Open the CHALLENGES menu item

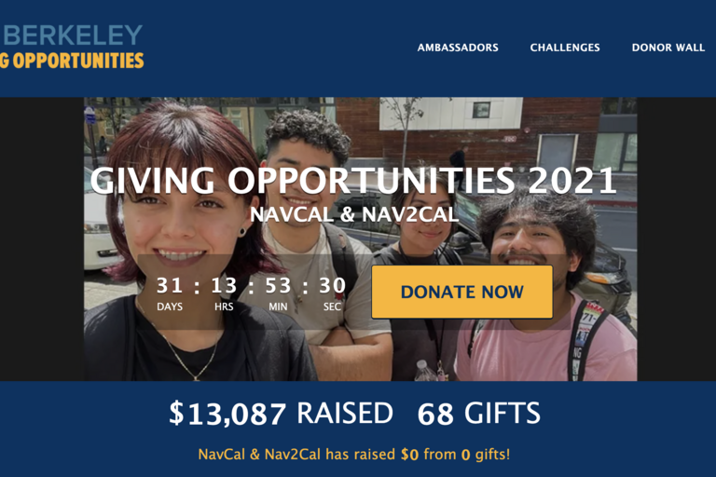point(565,48)
